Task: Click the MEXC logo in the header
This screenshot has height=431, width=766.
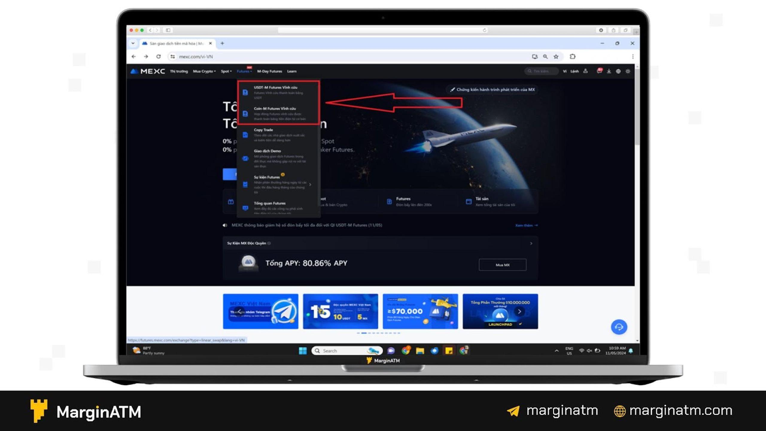Action: click(148, 71)
